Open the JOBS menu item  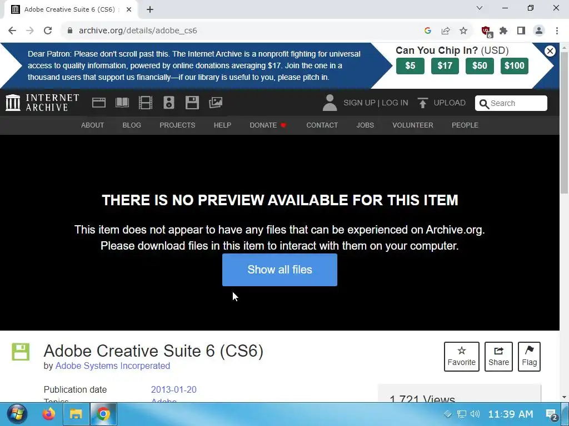tap(365, 125)
